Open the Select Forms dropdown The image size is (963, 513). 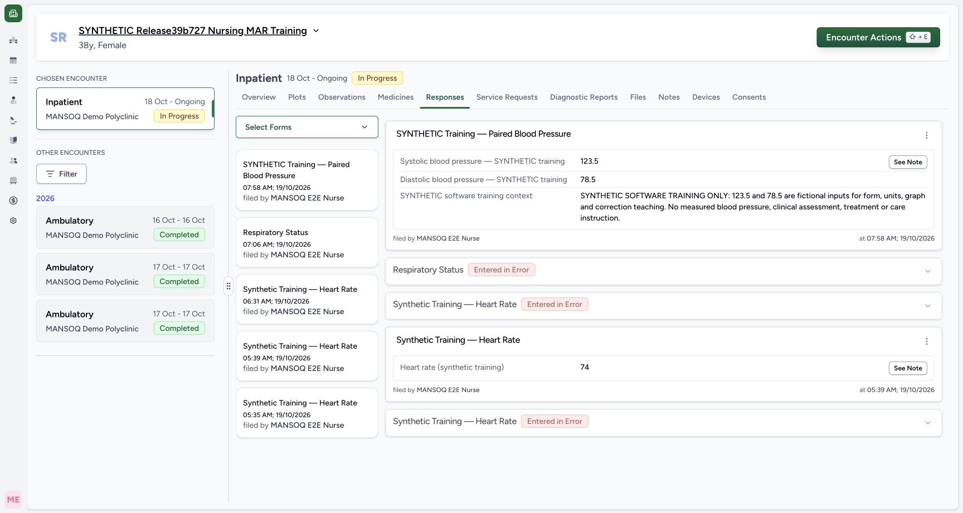click(307, 127)
